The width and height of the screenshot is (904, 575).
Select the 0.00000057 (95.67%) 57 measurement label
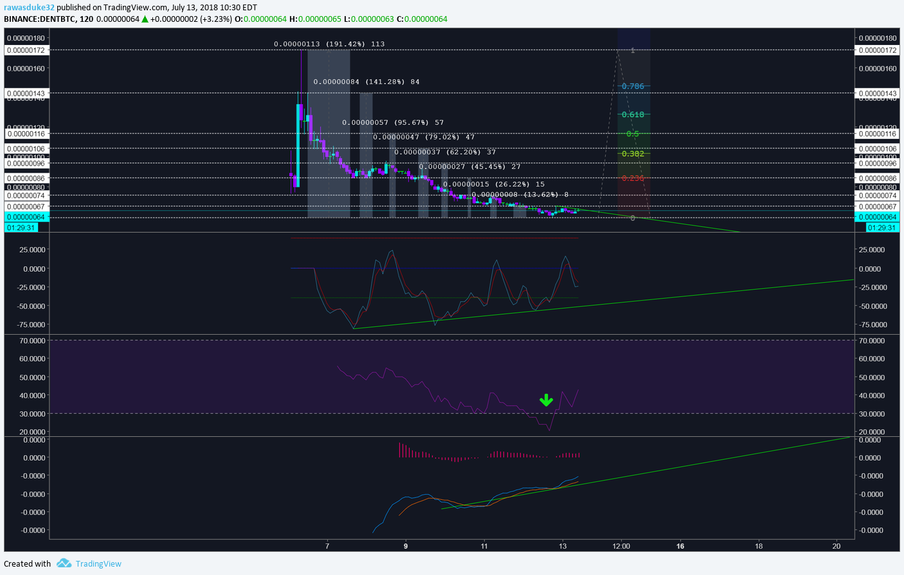(393, 122)
